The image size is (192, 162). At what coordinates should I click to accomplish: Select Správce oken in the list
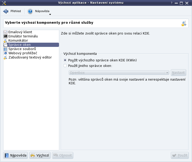point(31,45)
